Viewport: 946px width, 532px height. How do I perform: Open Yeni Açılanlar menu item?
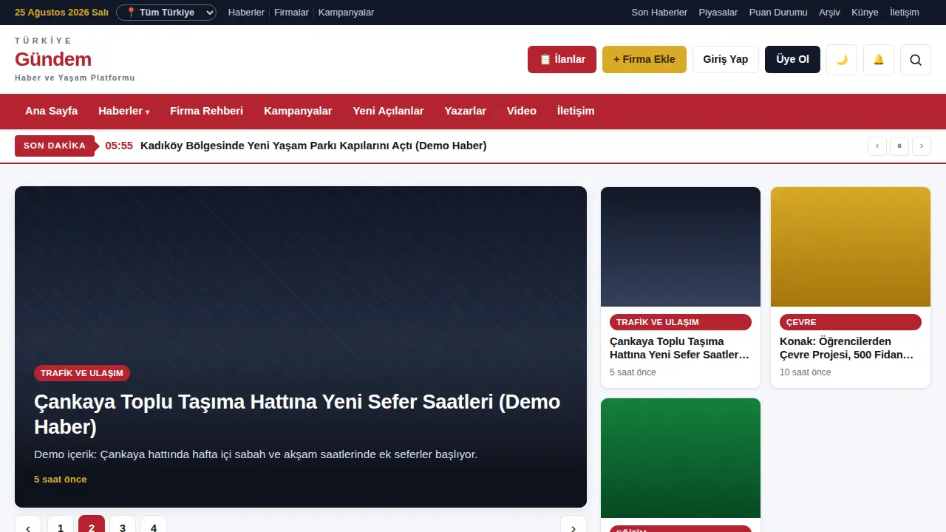tap(388, 111)
